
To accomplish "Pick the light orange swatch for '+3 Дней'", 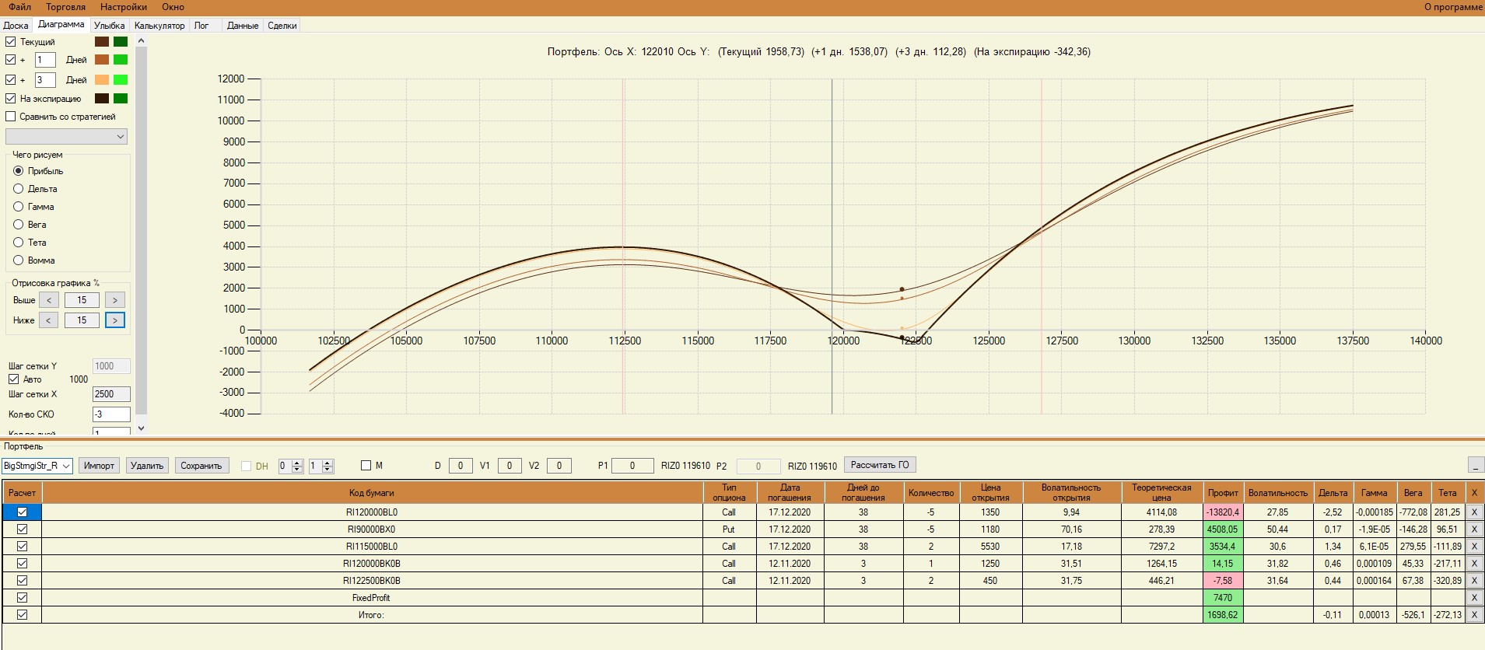I will [102, 80].
